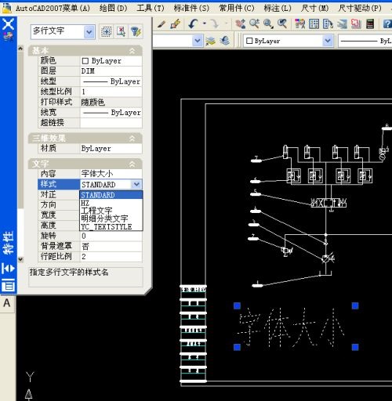
Task: Open the ByLayer color dropdown in the toolbar
Action: click(x=328, y=41)
